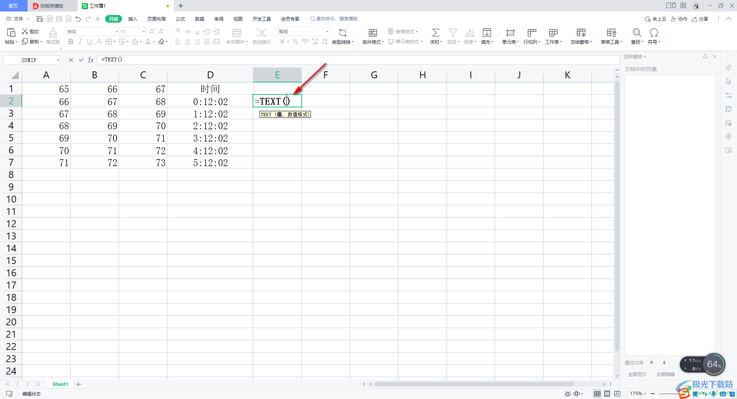Open the 找稻壳模板 document tab

[x=53, y=6]
